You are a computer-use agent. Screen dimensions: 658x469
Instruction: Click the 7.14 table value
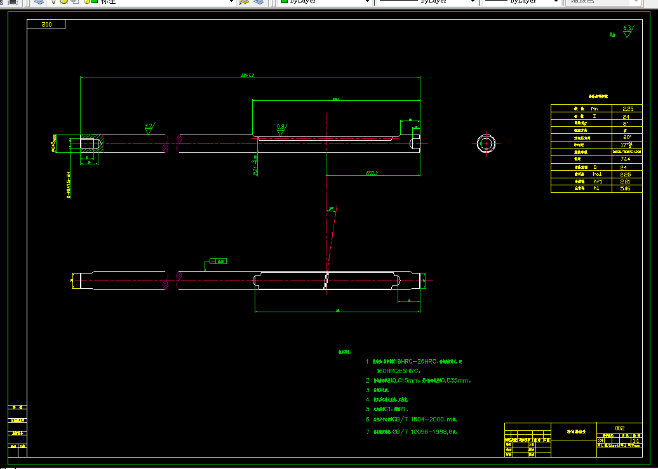click(x=625, y=159)
